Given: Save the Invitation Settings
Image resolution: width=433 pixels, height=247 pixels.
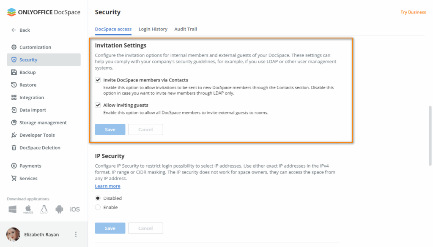Looking at the screenshot, I should pyautogui.click(x=110, y=130).
